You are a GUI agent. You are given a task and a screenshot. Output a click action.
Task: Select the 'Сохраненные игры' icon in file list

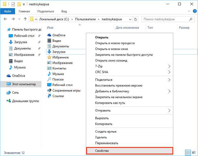[x=49, y=90]
